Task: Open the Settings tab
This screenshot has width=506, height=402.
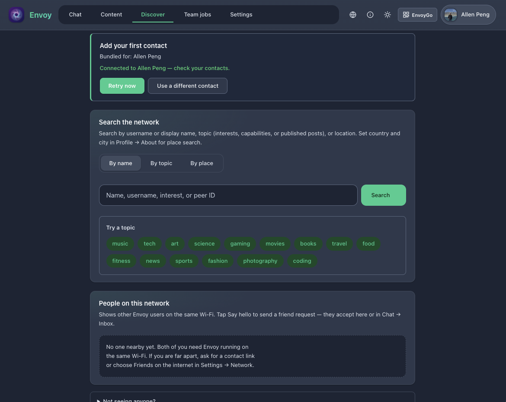Action: tap(241, 15)
